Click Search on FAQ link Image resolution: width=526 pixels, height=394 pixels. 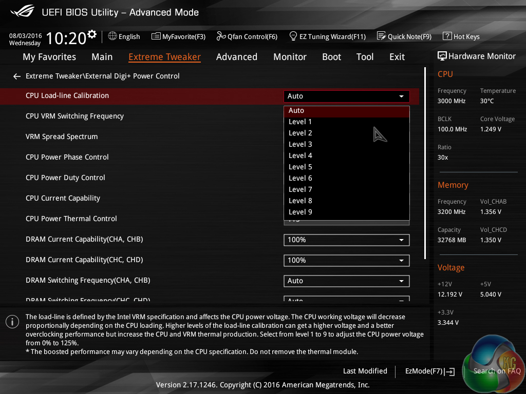coord(497,371)
